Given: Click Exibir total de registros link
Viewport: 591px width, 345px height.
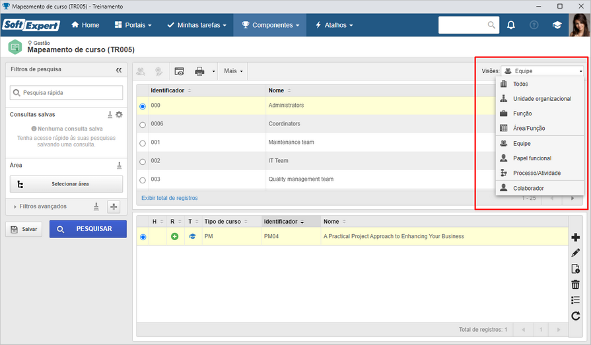Looking at the screenshot, I should coord(169,198).
